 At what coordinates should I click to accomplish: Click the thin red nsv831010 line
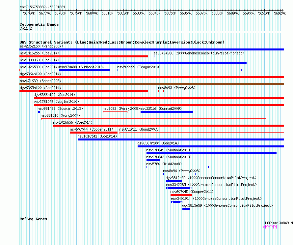pyautogui.click(x=154, y=119)
